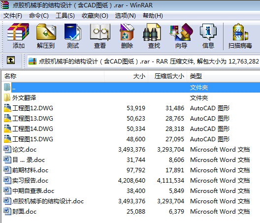This screenshot has width=260, height=223.
Task: Click the 封面.doc Word icon
Action: [7, 211]
